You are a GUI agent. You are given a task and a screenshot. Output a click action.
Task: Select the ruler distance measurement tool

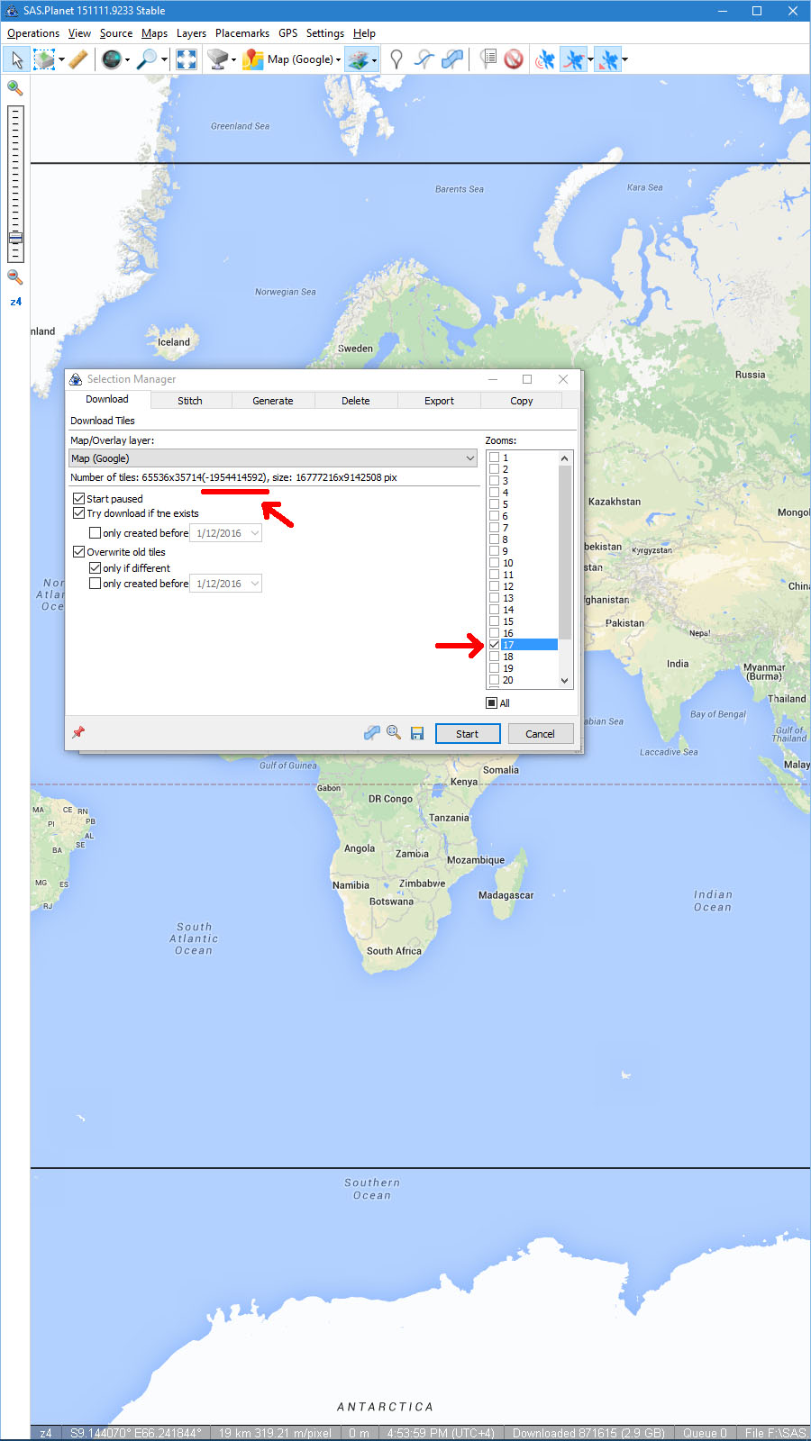78,59
